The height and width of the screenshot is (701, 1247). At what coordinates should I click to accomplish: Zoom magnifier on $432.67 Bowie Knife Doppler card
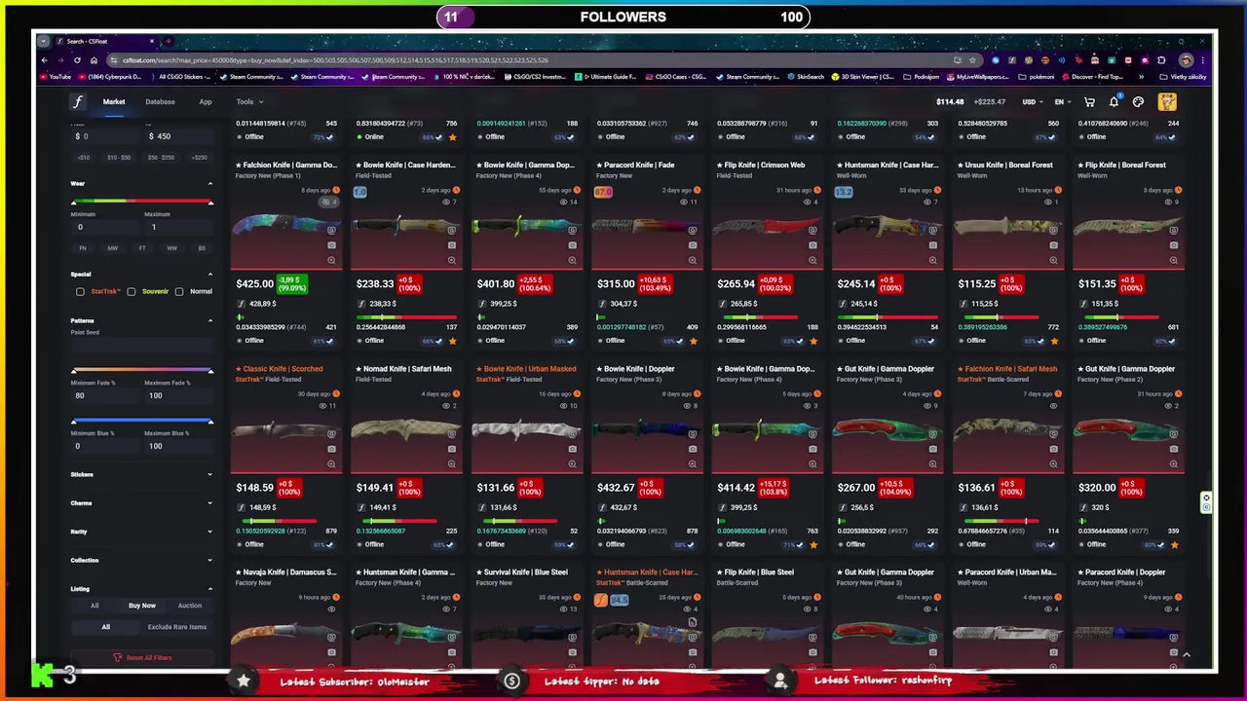point(692,463)
